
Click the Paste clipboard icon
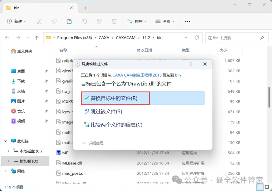69,21
